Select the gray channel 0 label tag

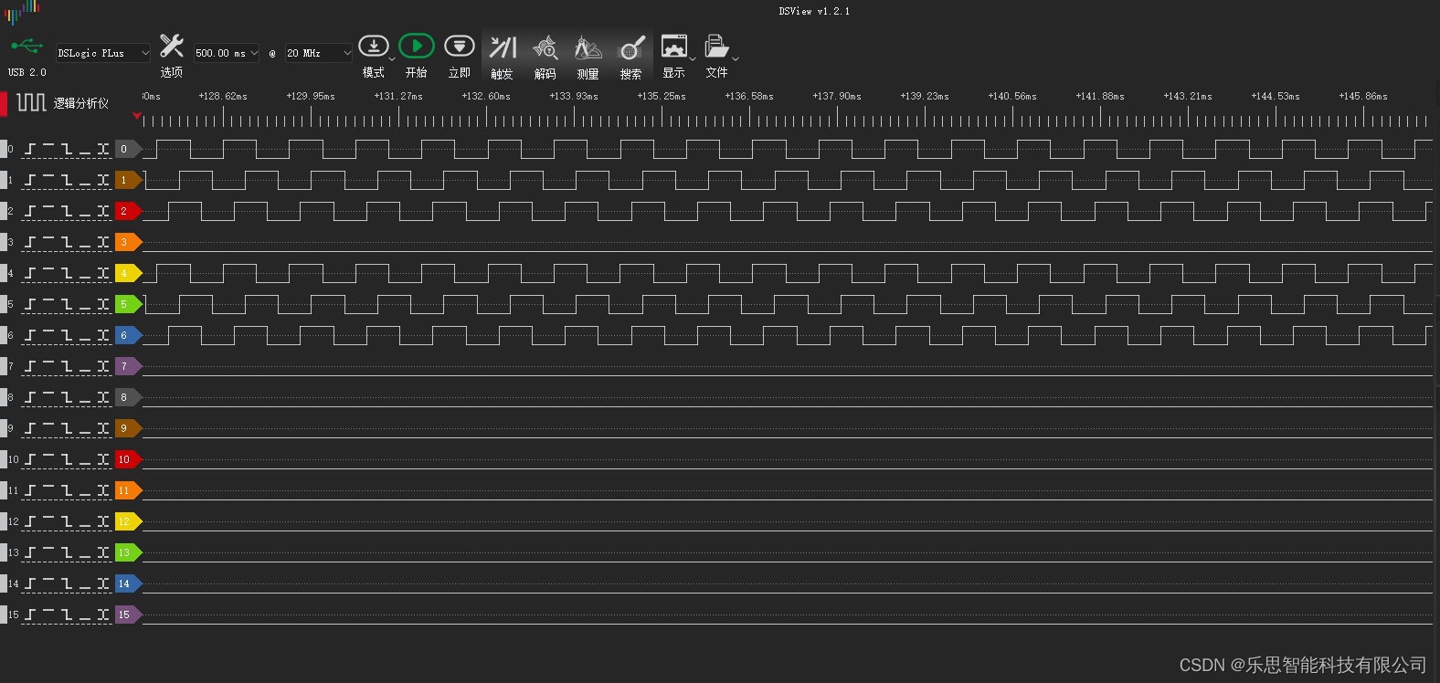128,149
